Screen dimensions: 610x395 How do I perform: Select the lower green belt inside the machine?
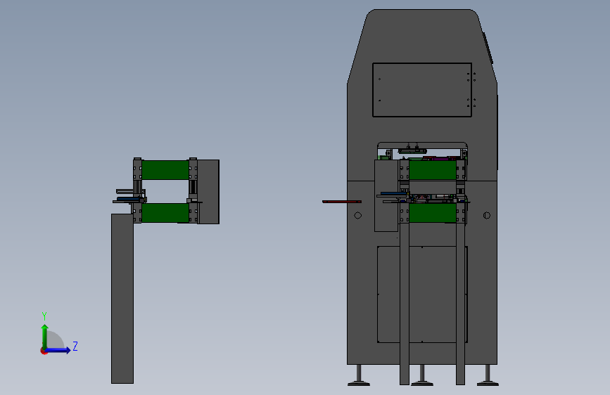pyautogui.click(x=433, y=213)
